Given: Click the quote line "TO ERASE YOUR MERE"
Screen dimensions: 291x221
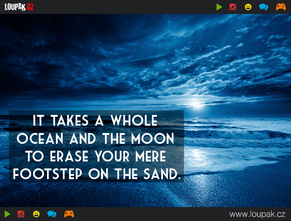Looking at the screenshot, I should pos(95,156).
